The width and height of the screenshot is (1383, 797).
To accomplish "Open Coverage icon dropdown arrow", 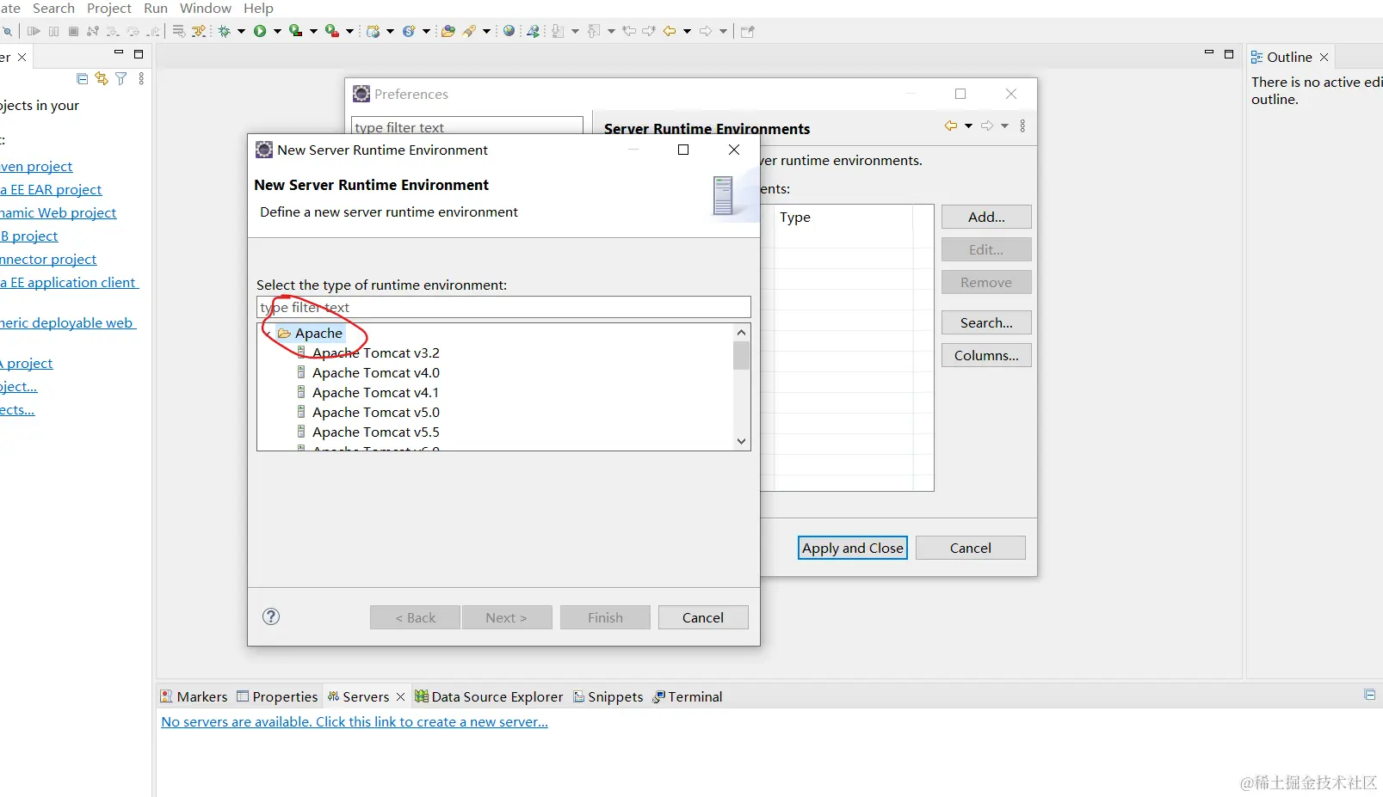I will [x=313, y=31].
